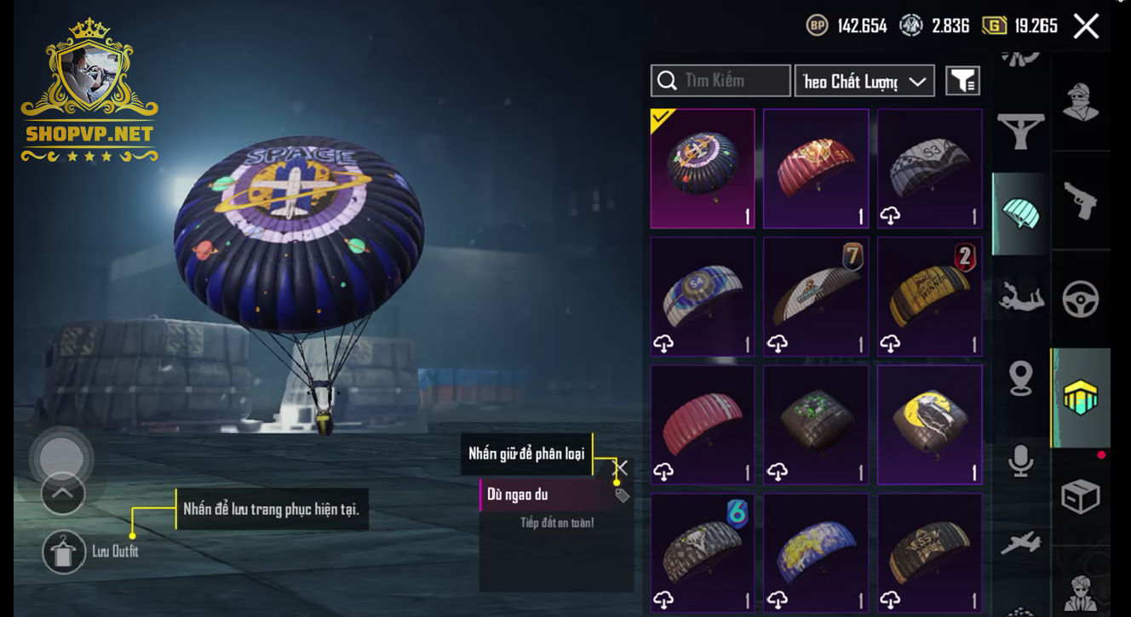
Task: Open the crate box inventory tab
Action: click(x=1081, y=496)
